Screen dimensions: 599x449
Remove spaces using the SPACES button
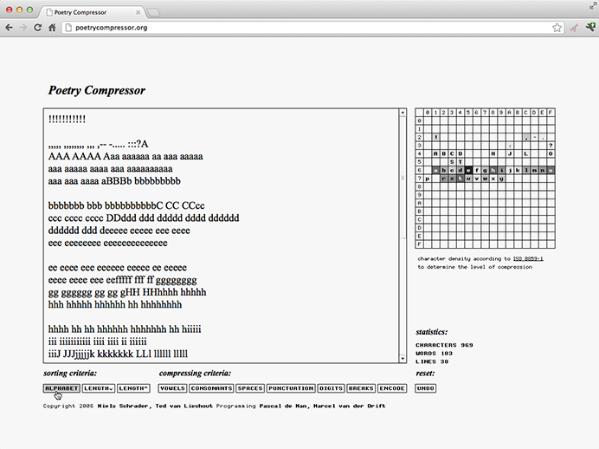[250, 388]
